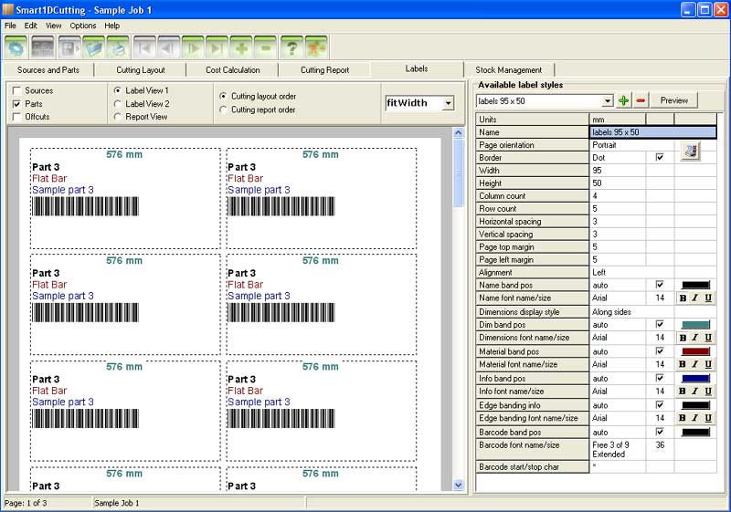Pick the Name band black color swatch

coord(695,285)
